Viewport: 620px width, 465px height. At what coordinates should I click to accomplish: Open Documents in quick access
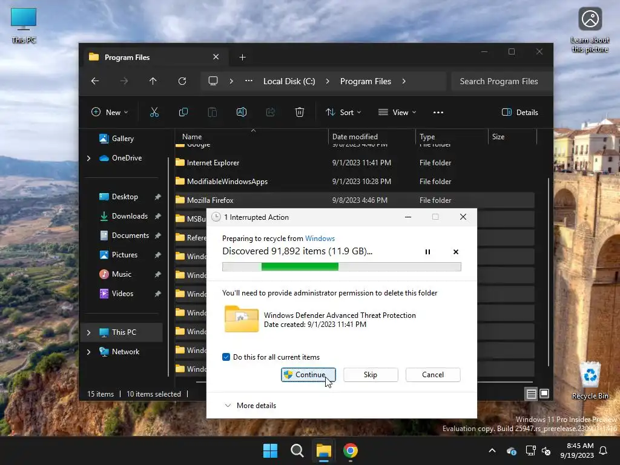(124, 236)
